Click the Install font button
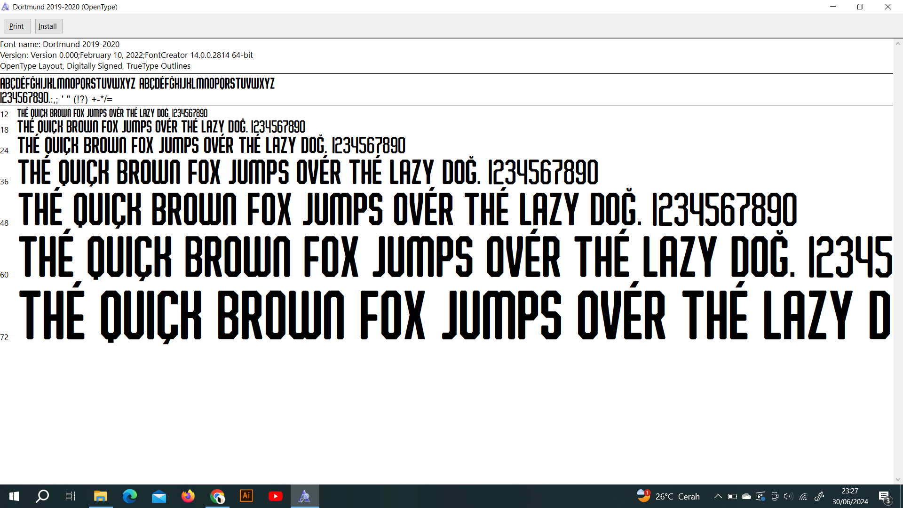903x508 pixels. tap(48, 26)
